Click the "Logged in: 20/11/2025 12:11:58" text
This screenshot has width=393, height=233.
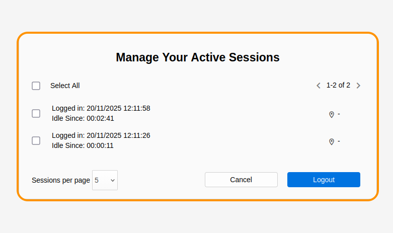click(x=101, y=108)
